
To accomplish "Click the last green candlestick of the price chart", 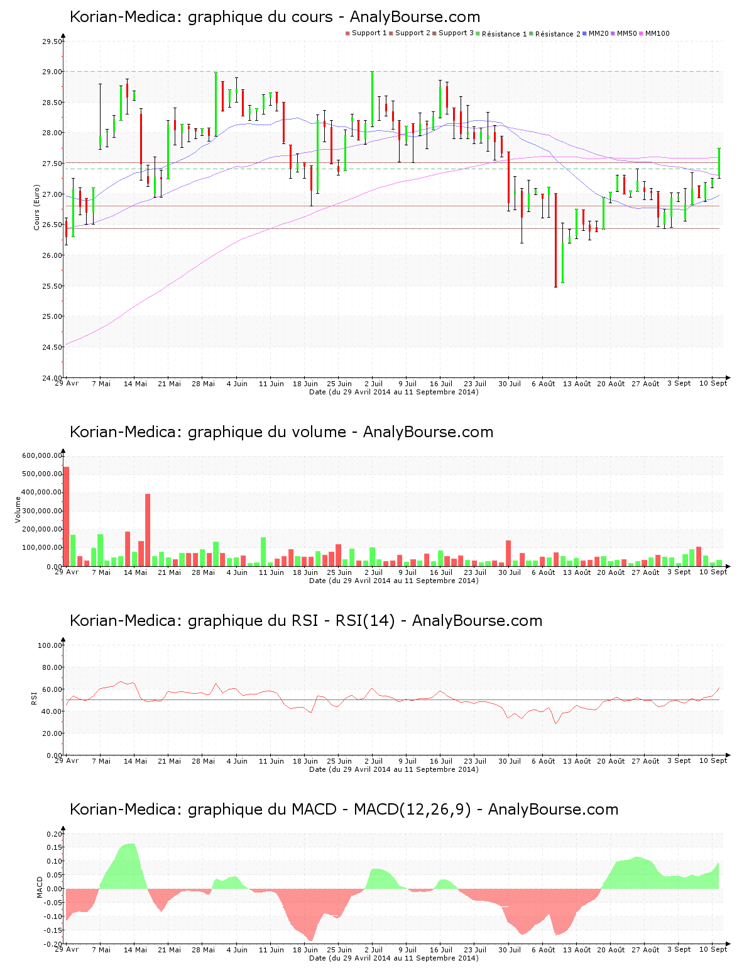I will point(719,162).
